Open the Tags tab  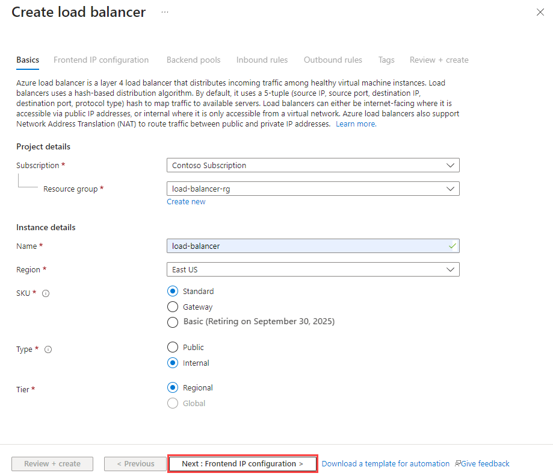pyautogui.click(x=386, y=60)
